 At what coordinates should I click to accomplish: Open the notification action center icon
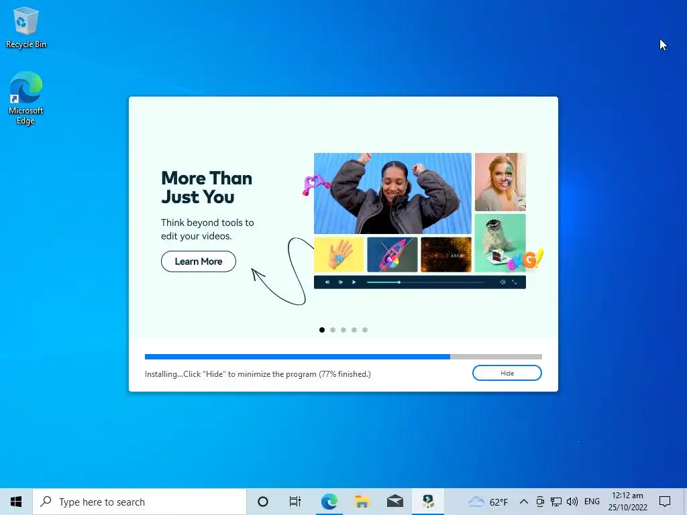[x=665, y=502]
